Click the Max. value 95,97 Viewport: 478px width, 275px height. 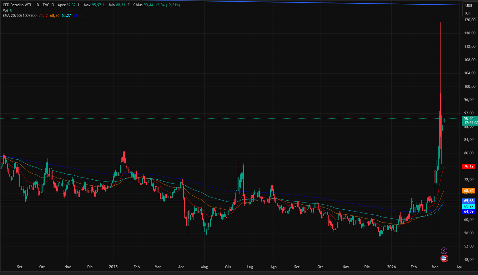(x=97, y=5)
